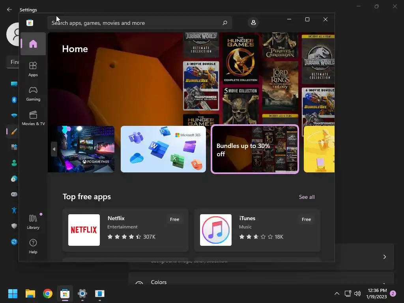Open the Home tab in Store sidebar

[x=33, y=44]
